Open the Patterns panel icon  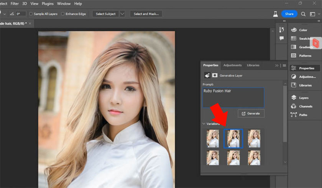[293, 56]
